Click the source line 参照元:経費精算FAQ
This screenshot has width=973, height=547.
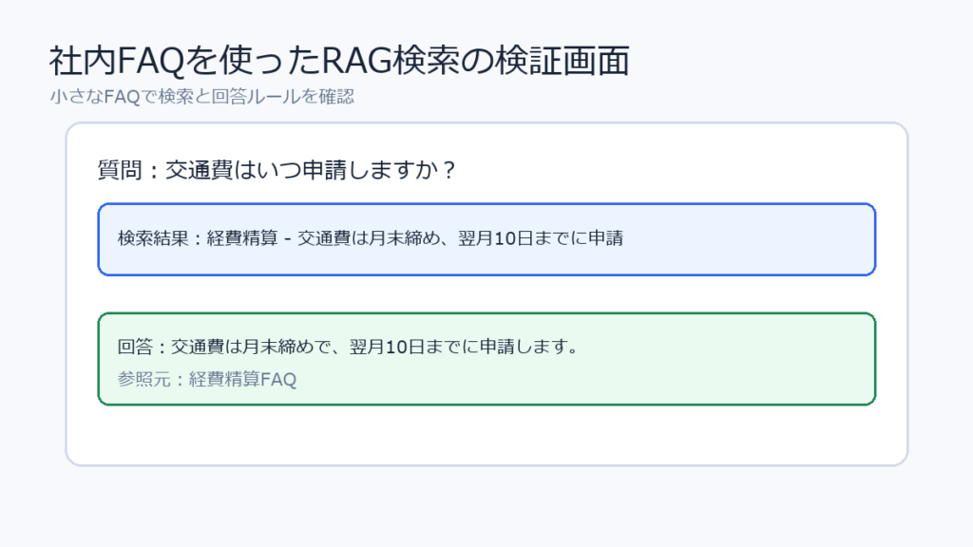[x=206, y=380]
